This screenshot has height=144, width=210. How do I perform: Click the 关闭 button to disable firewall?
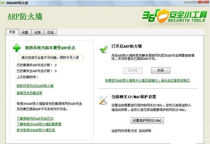161,71
